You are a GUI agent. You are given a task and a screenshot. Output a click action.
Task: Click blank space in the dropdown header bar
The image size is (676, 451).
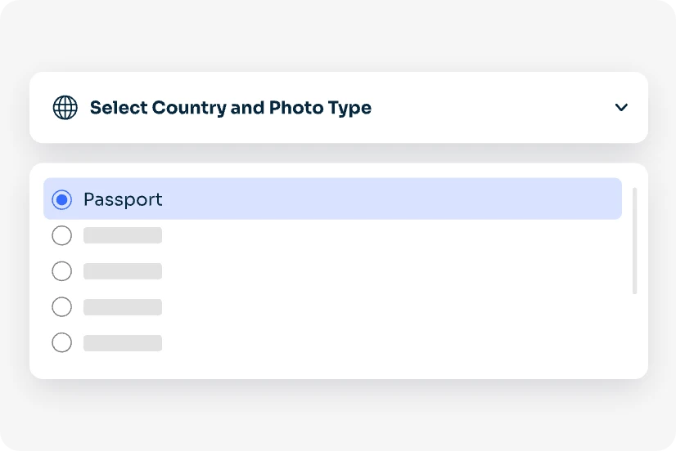(491, 108)
